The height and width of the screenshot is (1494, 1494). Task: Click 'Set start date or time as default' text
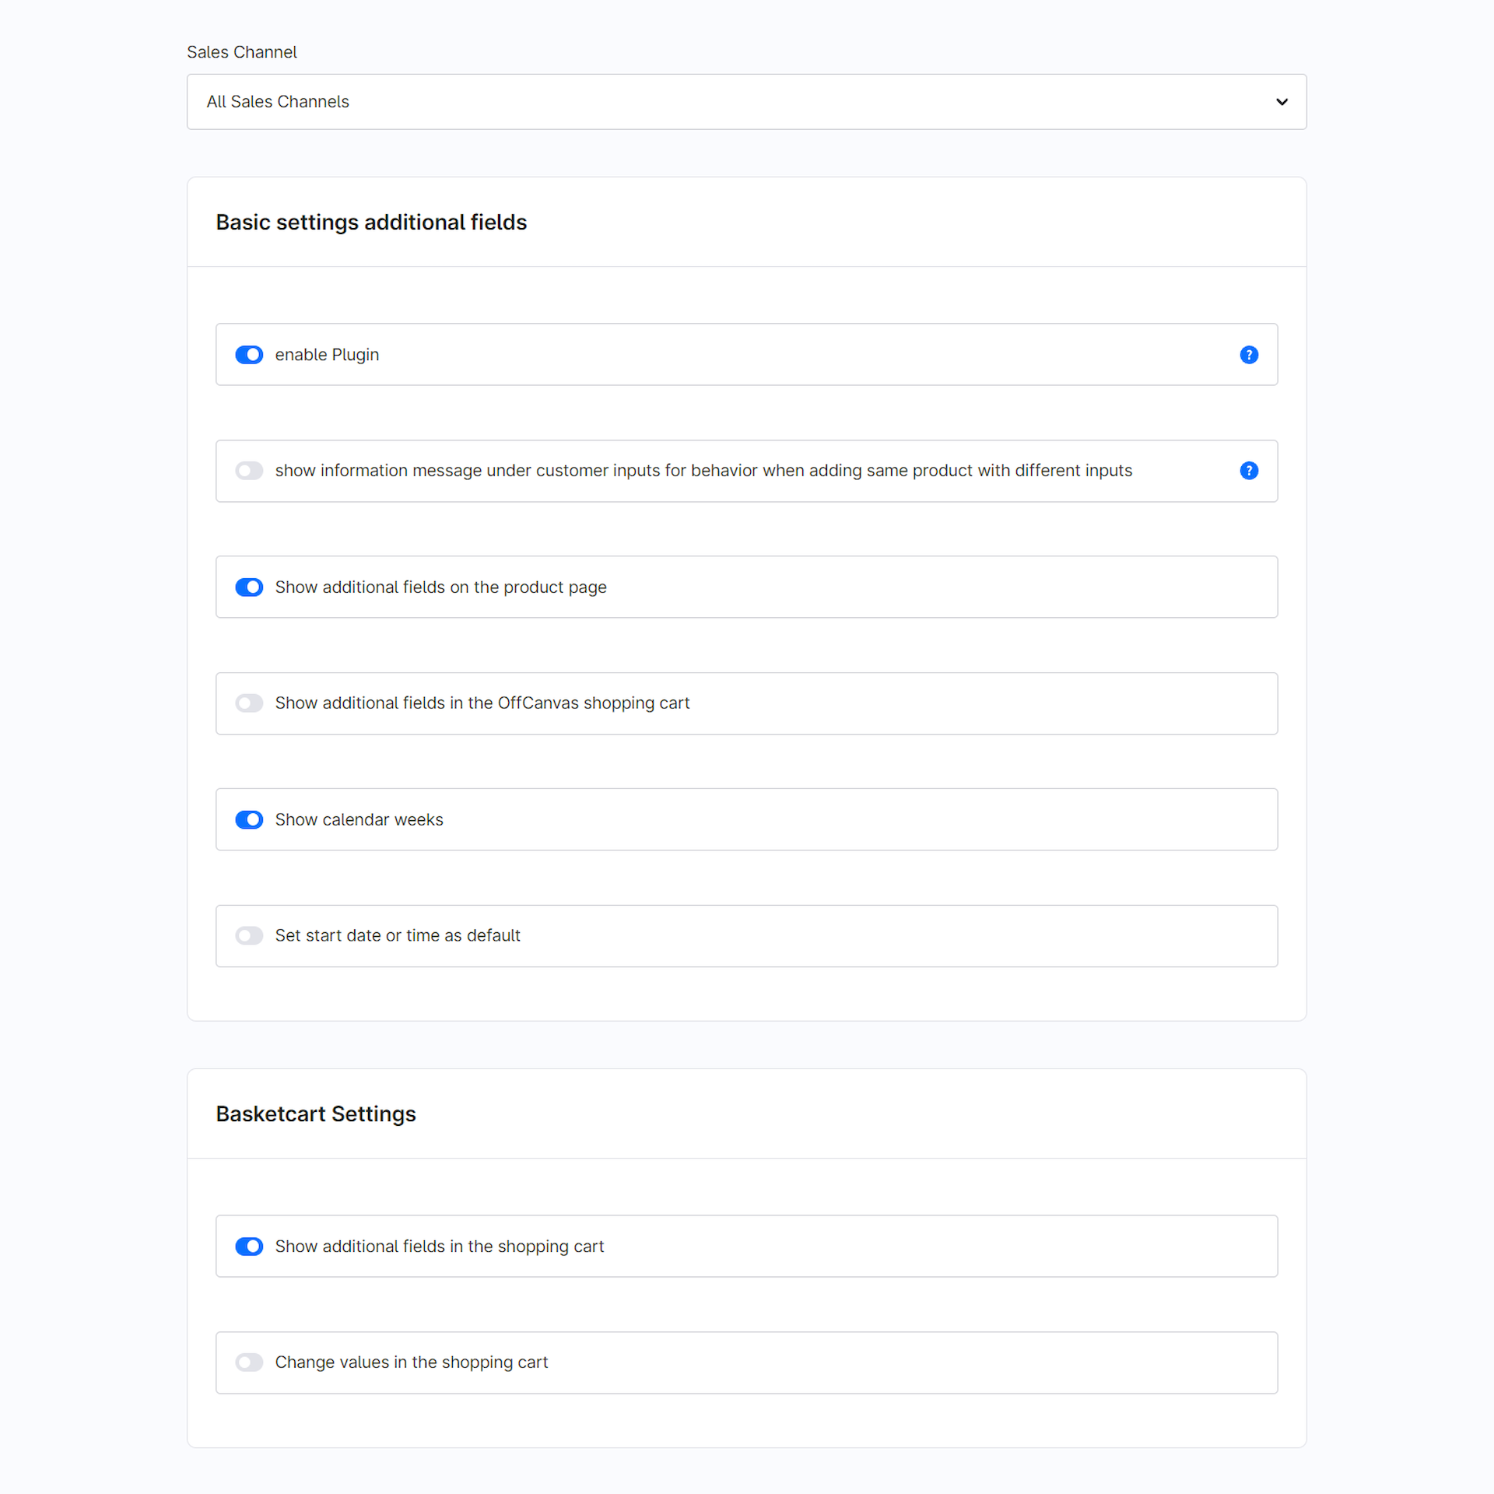(x=397, y=935)
